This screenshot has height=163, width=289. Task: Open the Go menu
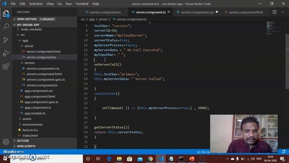coord(60,4)
